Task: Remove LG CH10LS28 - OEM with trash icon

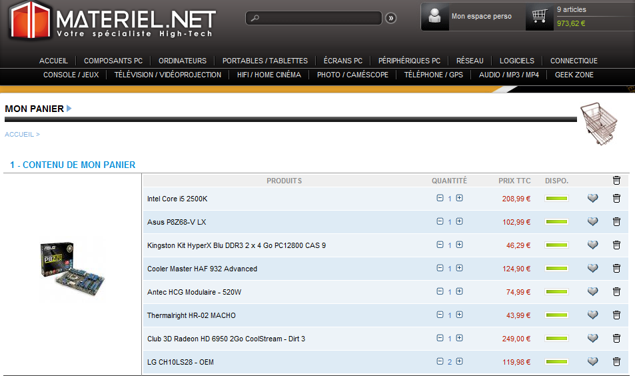Action: (x=616, y=362)
